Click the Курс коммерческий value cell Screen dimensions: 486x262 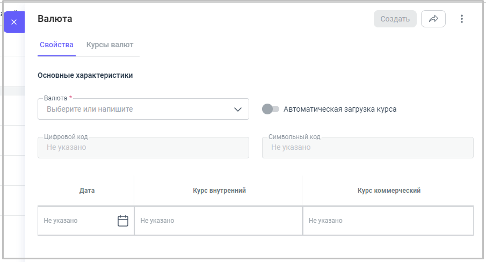388,221
